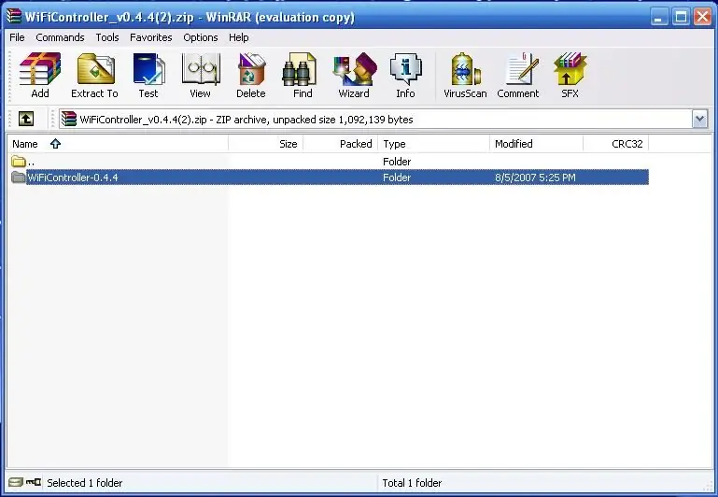Open the Extract To tool
The height and width of the screenshot is (497, 718).
95,76
